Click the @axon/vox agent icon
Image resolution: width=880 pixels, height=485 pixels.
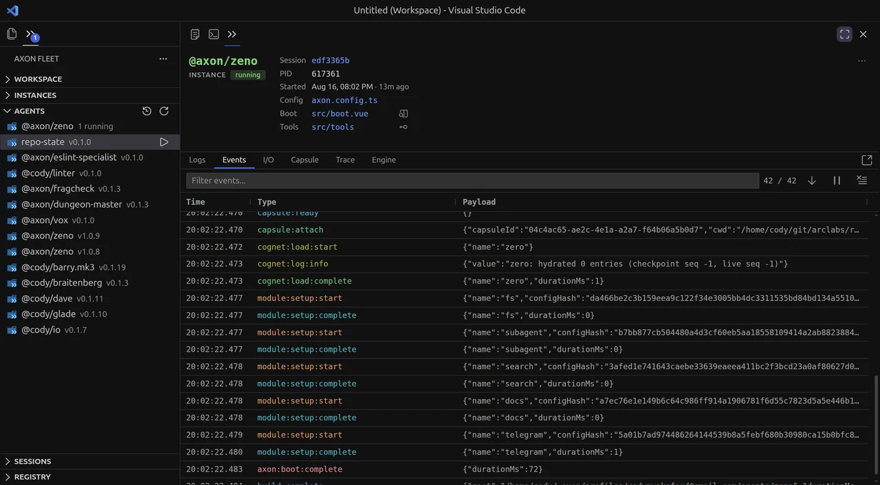[x=12, y=221]
